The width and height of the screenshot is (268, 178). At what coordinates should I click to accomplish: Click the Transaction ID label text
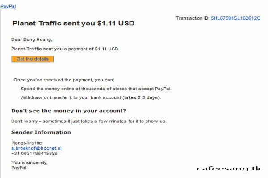193,18
